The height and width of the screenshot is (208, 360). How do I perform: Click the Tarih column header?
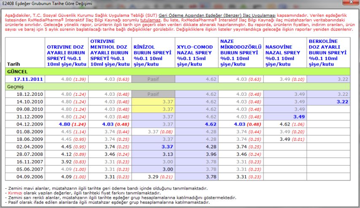13,64
